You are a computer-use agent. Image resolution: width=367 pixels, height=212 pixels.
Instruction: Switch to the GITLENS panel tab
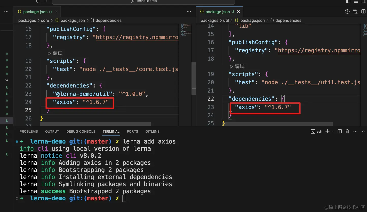152,131
